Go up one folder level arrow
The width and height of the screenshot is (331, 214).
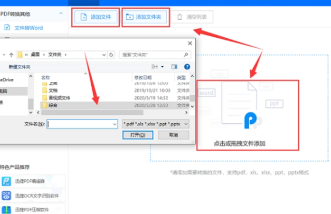[11, 55]
